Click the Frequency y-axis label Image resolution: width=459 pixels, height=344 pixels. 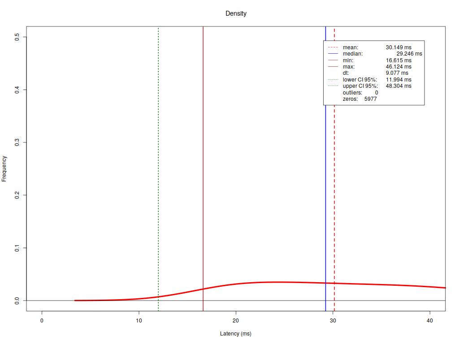click(x=4, y=168)
